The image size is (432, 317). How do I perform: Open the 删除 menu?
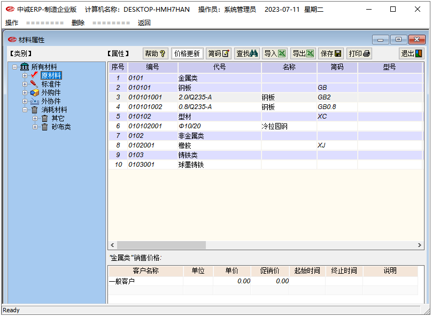pyautogui.click(x=78, y=23)
